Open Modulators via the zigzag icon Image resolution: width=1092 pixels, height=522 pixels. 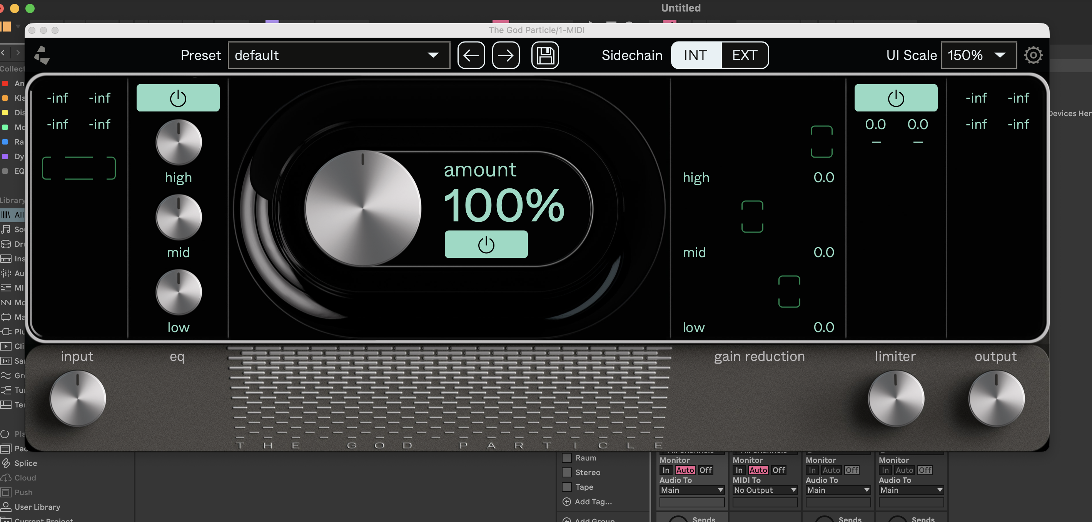(x=5, y=302)
